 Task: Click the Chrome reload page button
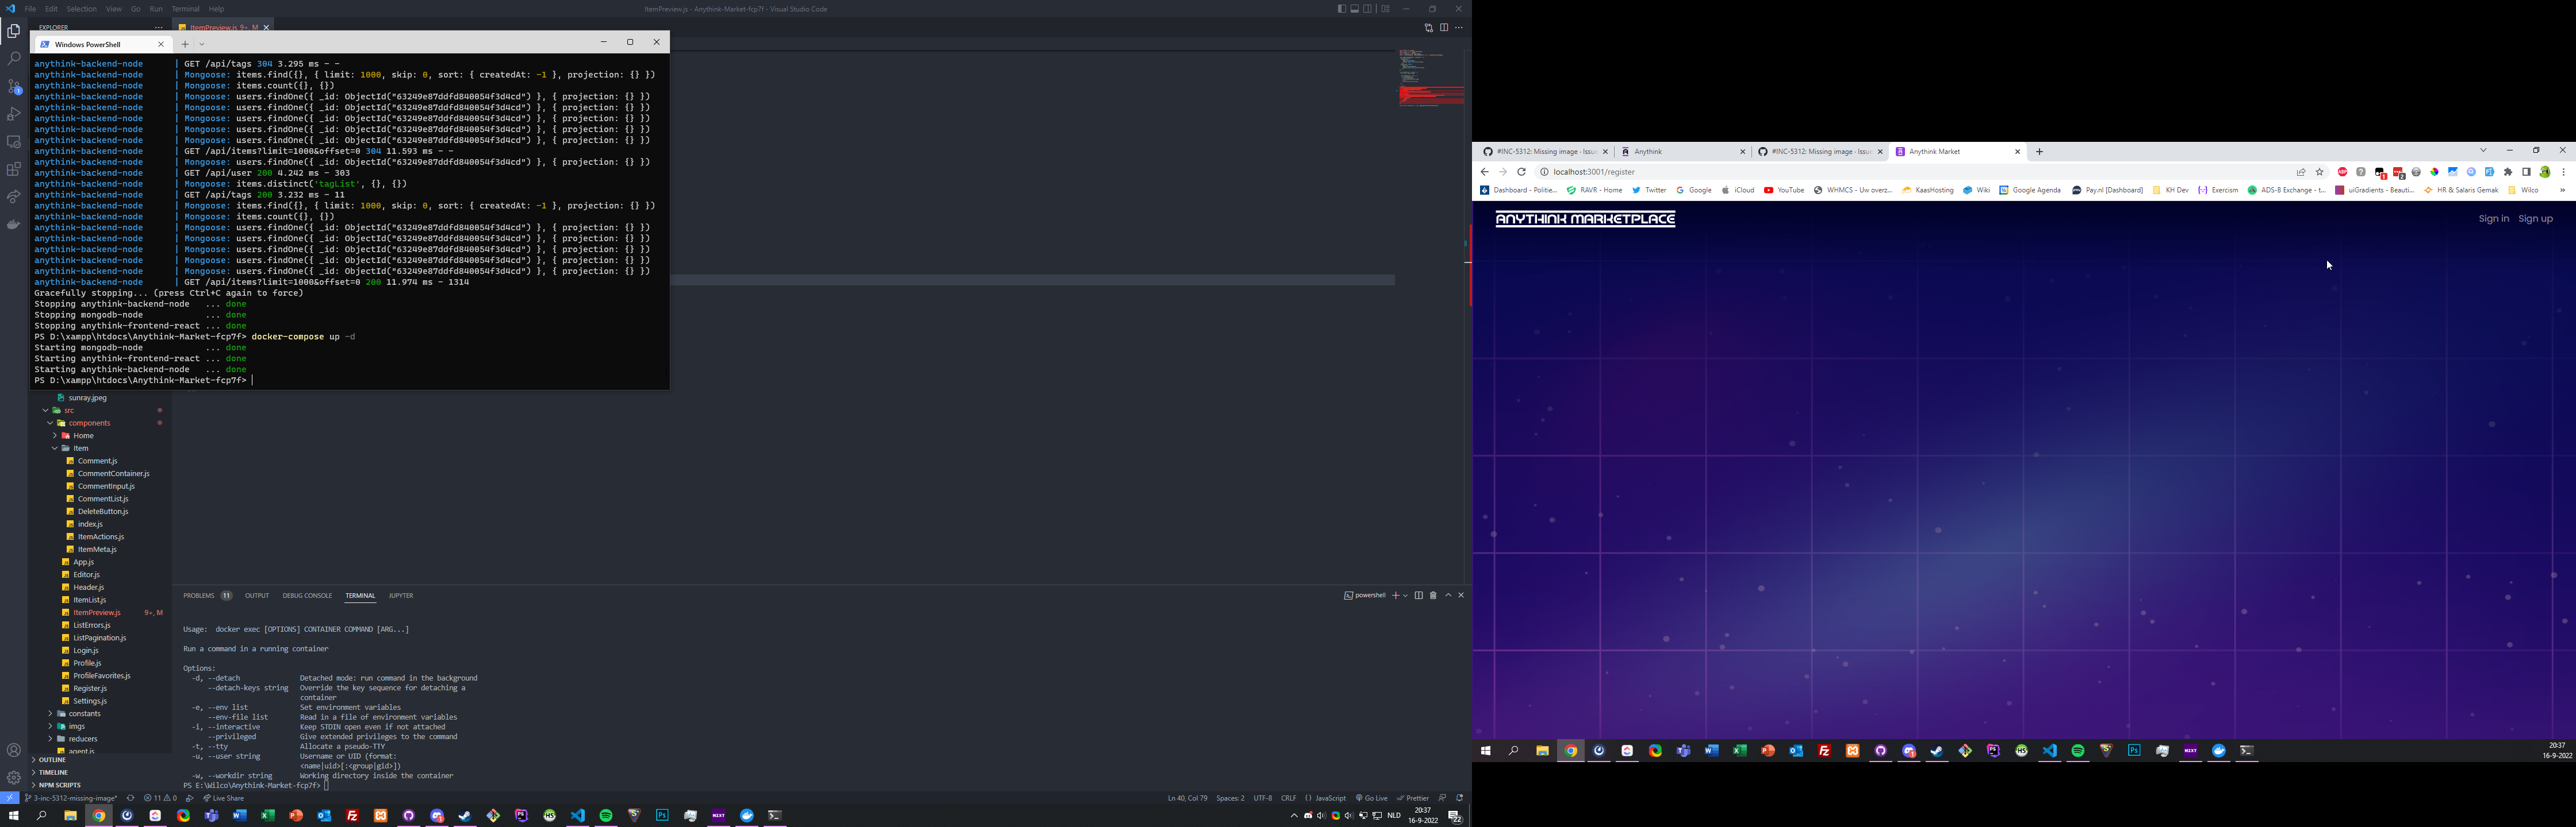[x=1521, y=172]
